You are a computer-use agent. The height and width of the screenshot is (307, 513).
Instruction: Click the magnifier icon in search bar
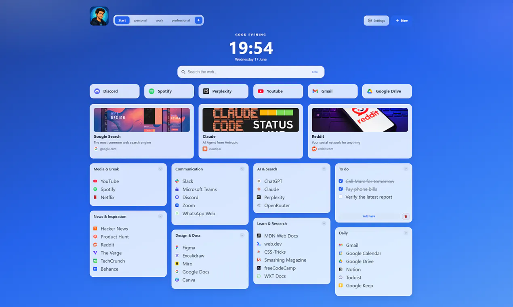point(183,72)
